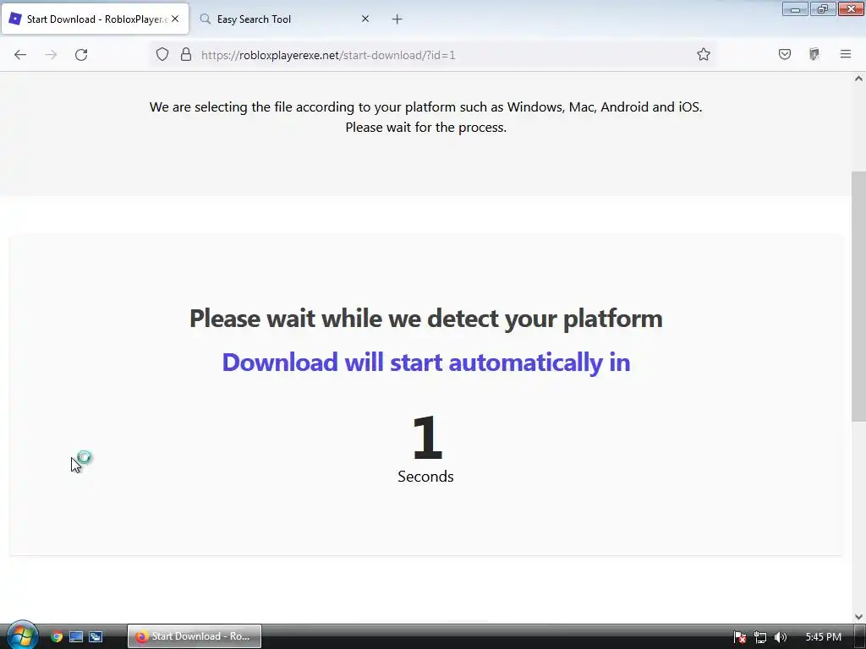Click the 'Please wait for the process.' line
This screenshot has height=649, width=866.
[426, 128]
